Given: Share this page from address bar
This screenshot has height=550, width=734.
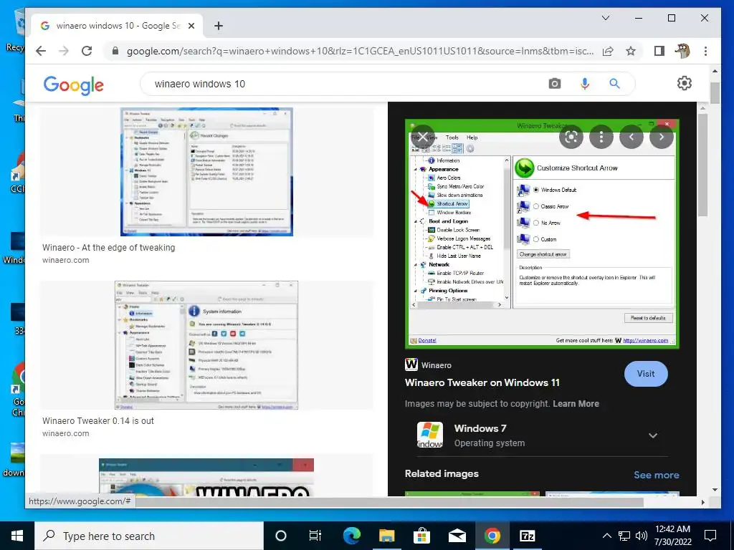Looking at the screenshot, I should (x=608, y=51).
